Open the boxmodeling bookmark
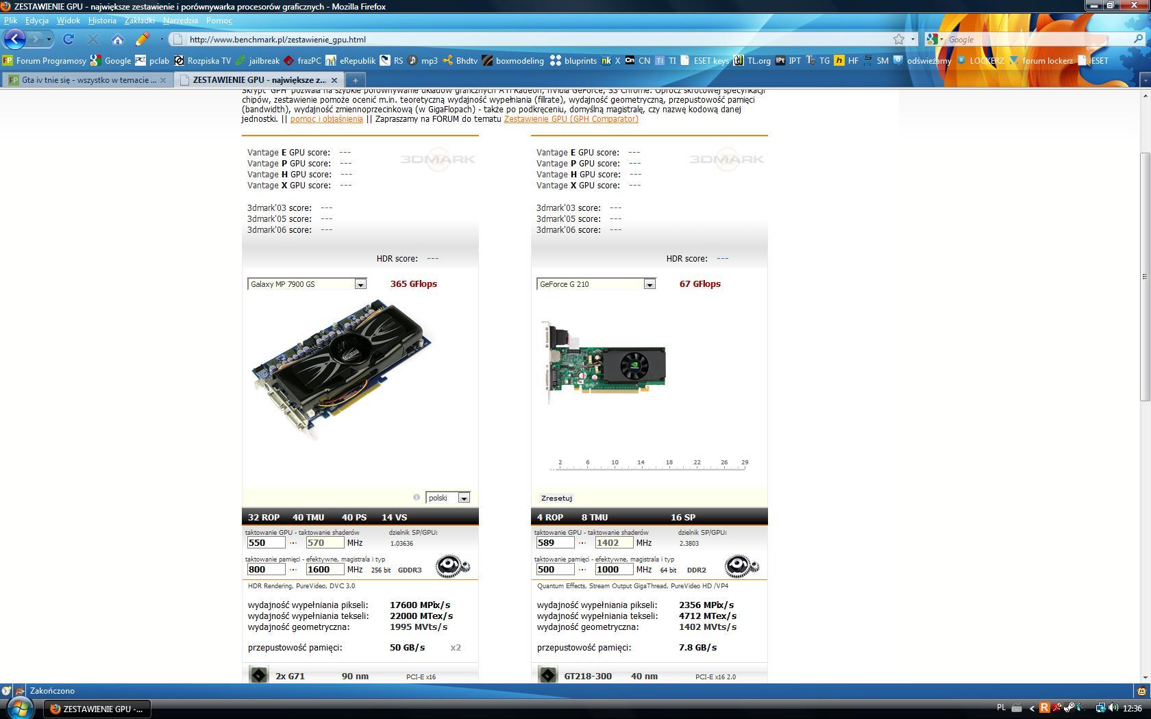The image size is (1151, 719). tap(513, 60)
